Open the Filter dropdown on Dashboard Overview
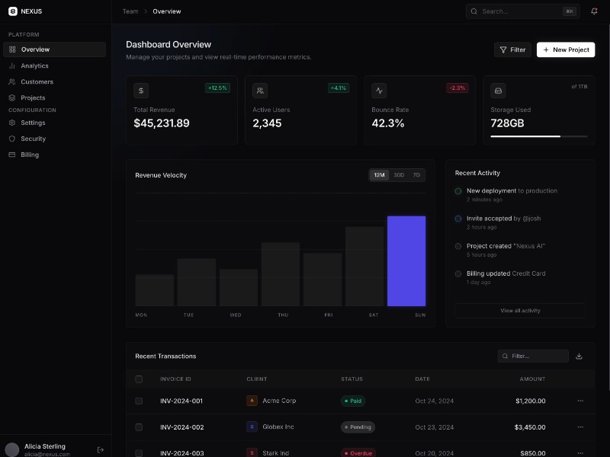Image resolution: width=610 pixels, height=457 pixels. tap(512, 50)
